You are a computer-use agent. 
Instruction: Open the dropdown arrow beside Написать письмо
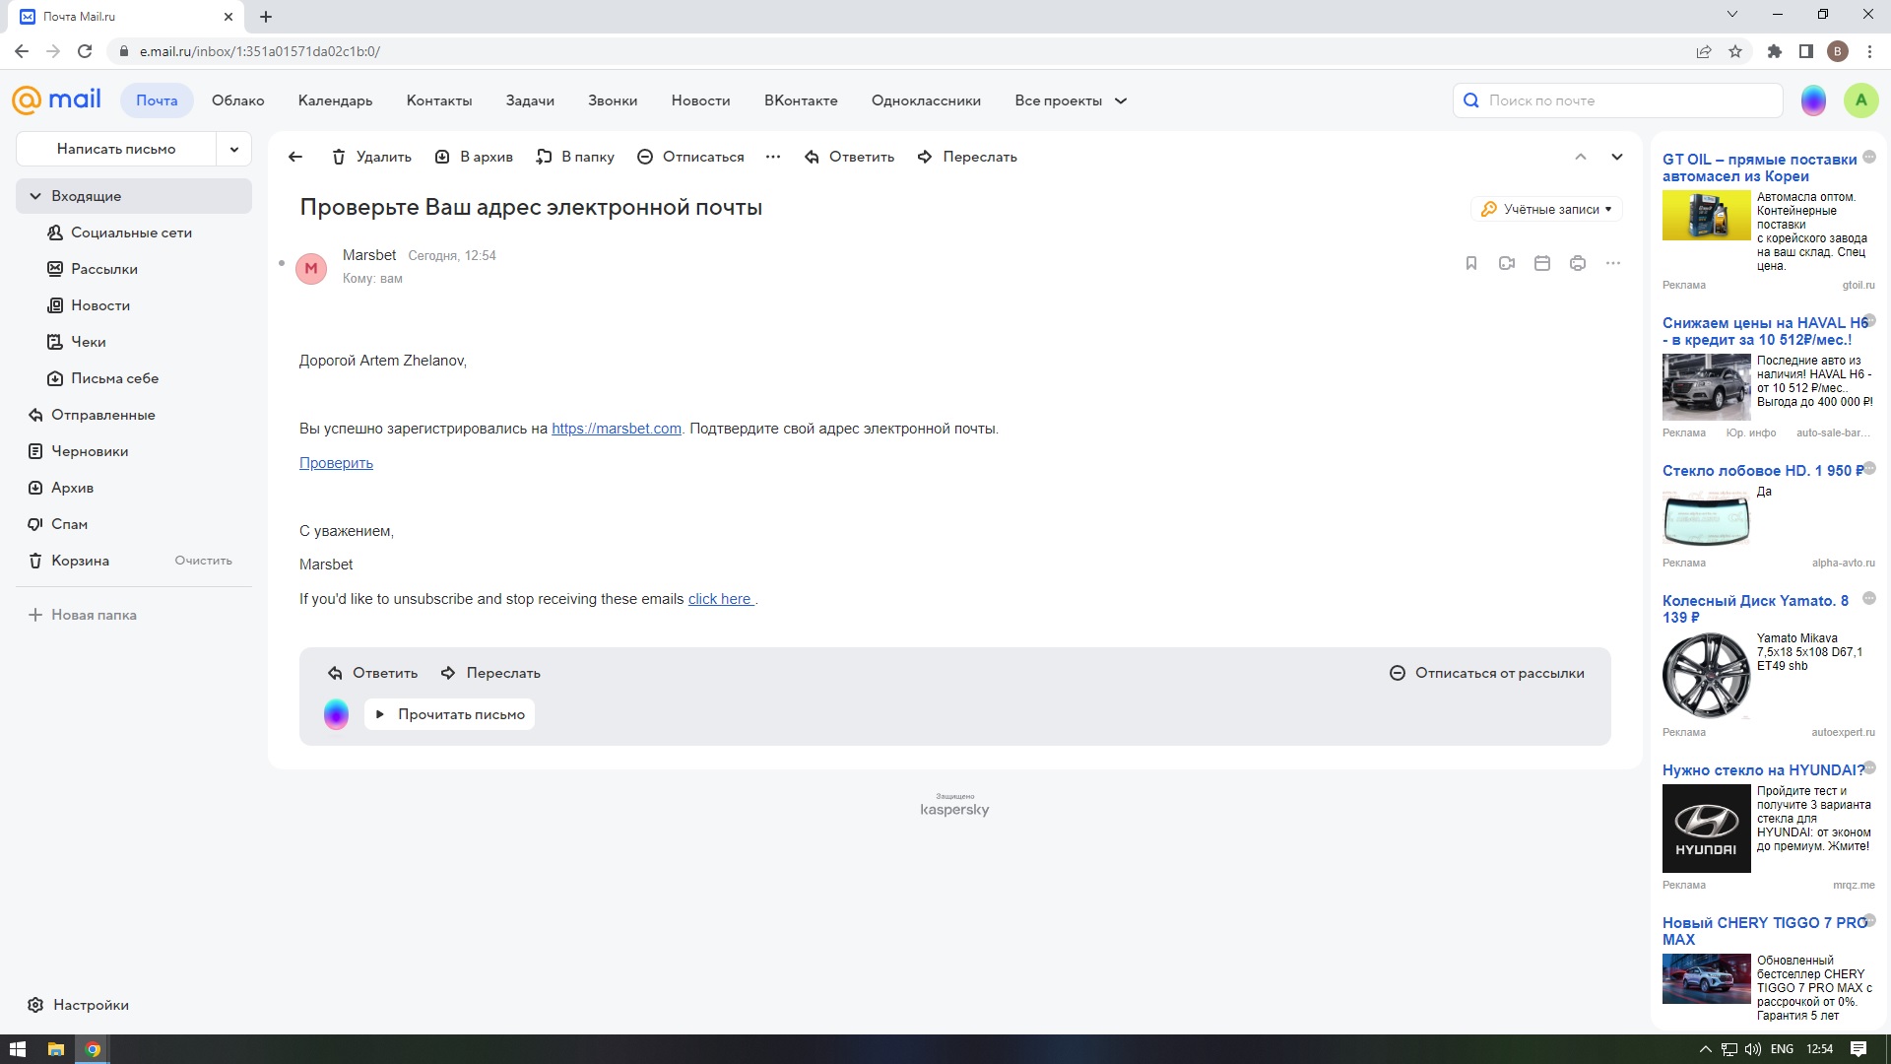coord(234,149)
